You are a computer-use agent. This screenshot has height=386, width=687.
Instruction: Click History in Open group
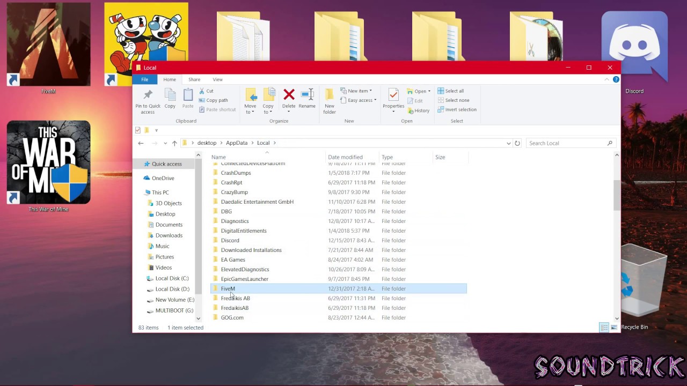click(419, 110)
